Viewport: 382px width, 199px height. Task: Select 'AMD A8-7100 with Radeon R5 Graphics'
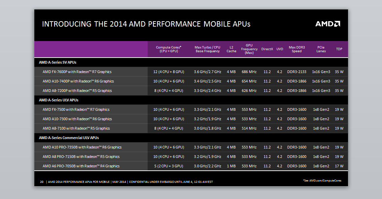pos(76,128)
